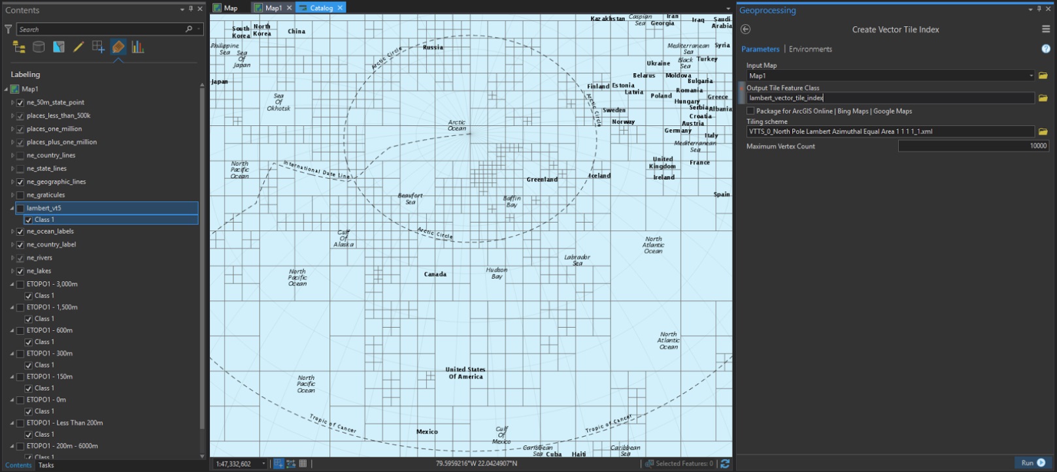Click the magnifier icon in Contents search
Image resolution: width=1057 pixels, height=472 pixels.
click(189, 29)
